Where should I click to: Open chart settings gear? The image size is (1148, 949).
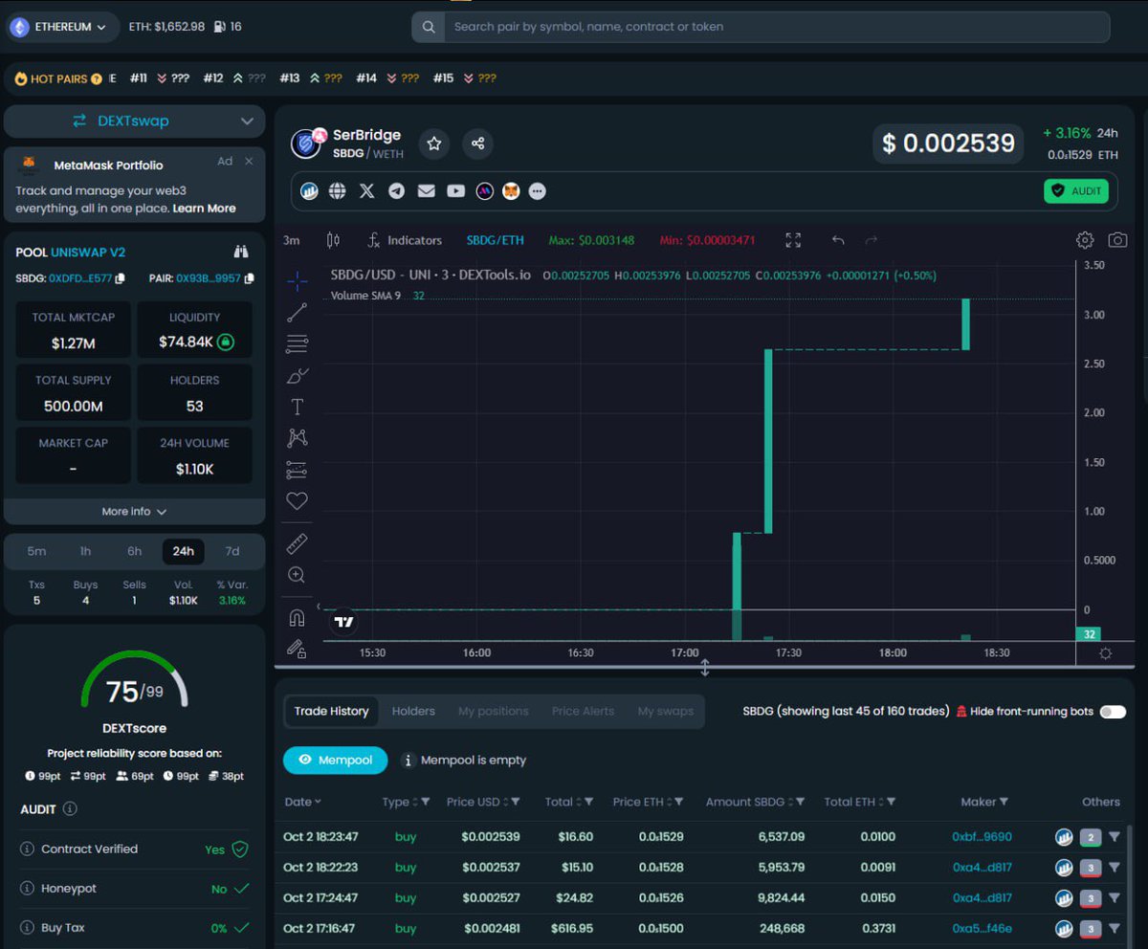(x=1085, y=240)
